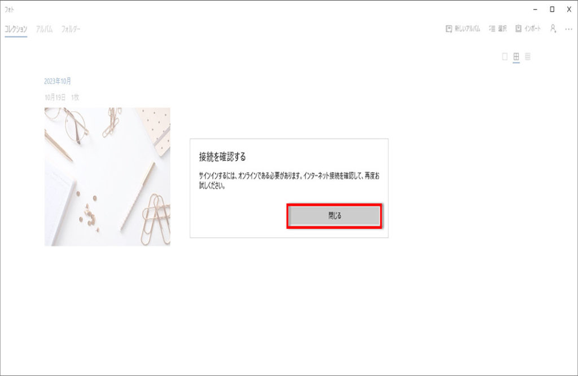This screenshot has height=376, width=578.
Task: Click the 2023年10月 month heading link
Action: [x=58, y=81]
